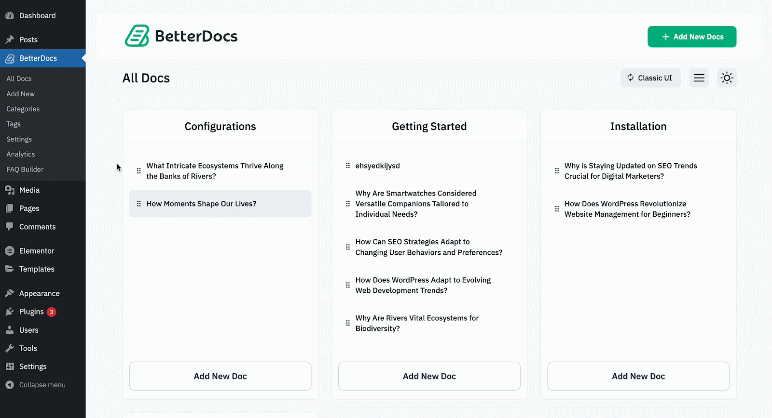Open Add New submenu item

(x=21, y=94)
